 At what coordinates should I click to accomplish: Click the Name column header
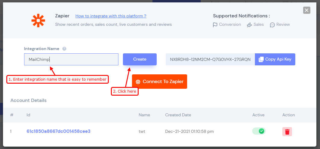click(144, 115)
